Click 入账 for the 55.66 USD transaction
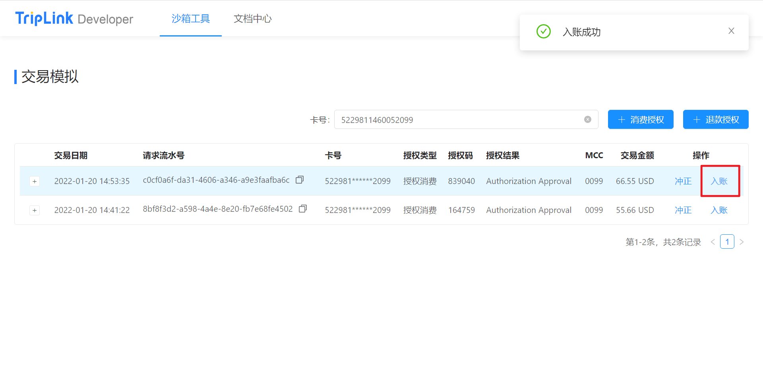Image resolution: width=763 pixels, height=368 pixels. [719, 210]
